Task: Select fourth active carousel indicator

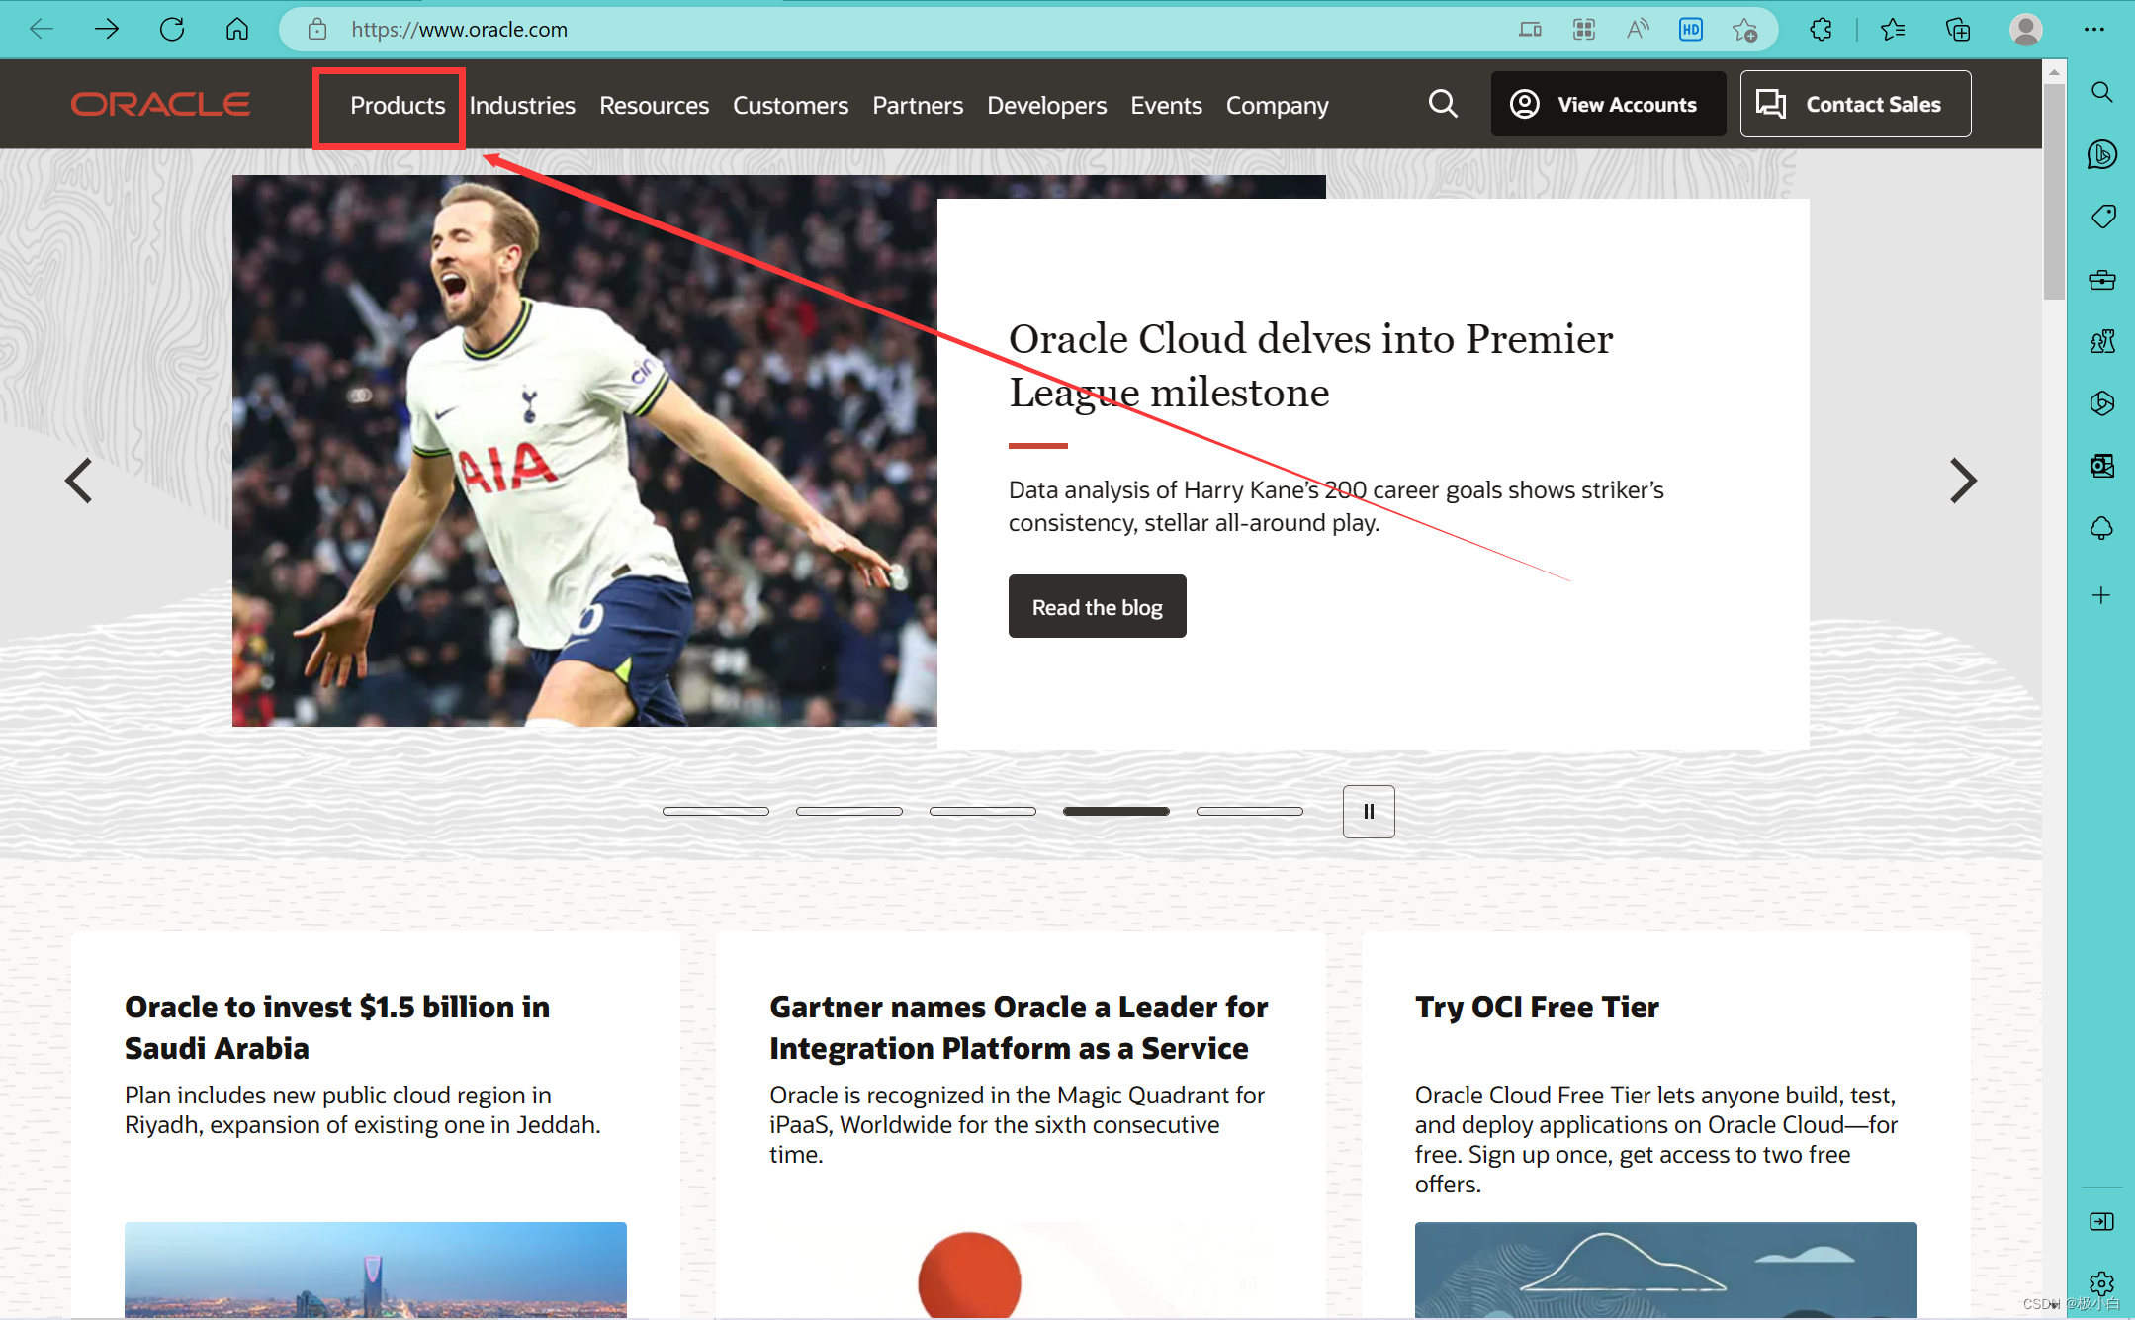Action: 1115,811
